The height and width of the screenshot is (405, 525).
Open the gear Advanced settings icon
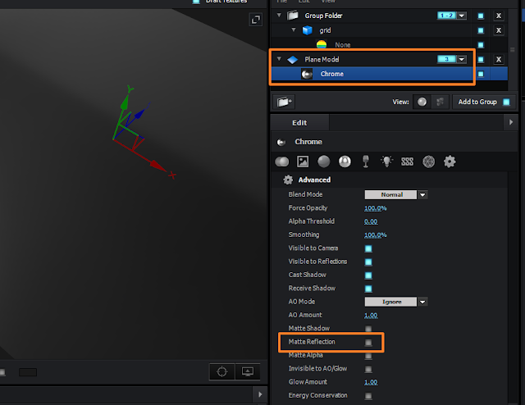(x=450, y=162)
